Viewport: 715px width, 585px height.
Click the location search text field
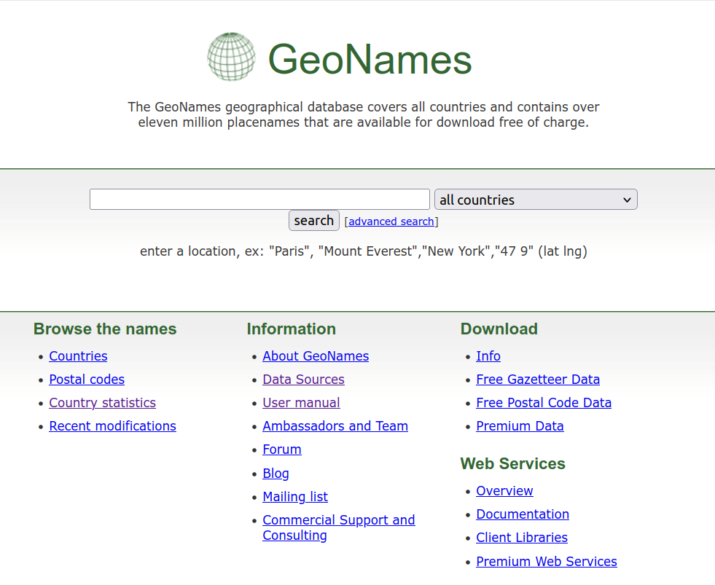click(x=259, y=200)
